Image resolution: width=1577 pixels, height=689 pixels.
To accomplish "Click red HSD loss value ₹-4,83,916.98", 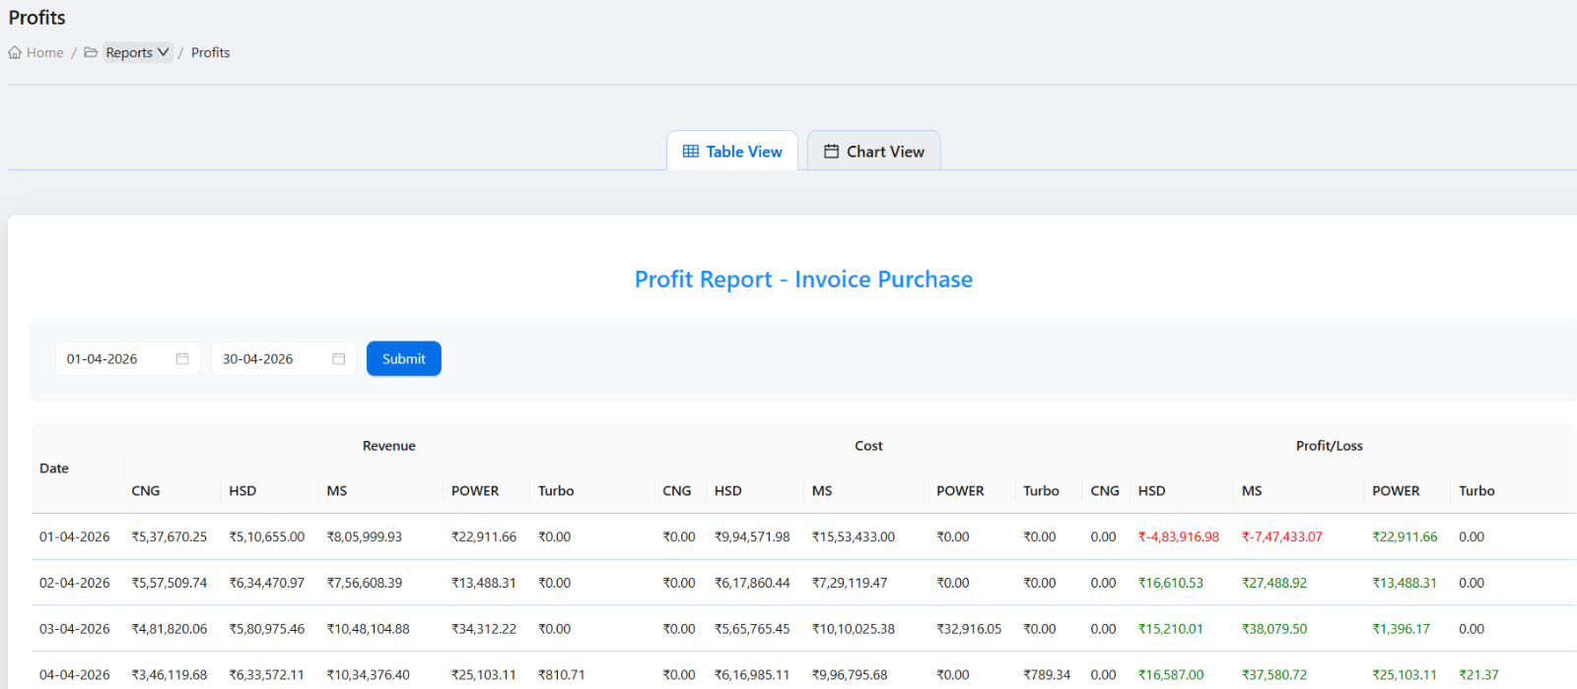I will pyautogui.click(x=1179, y=536).
